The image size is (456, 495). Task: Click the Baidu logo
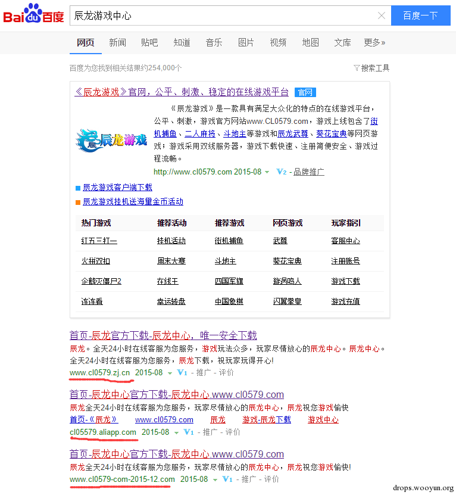tap(33, 14)
